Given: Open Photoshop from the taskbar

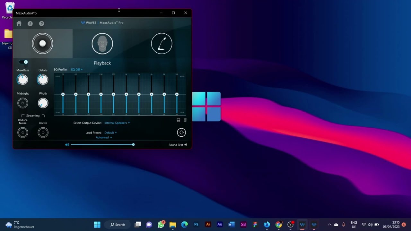Looking at the screenshot, I should pyautogui.click(x=196, y=225).
